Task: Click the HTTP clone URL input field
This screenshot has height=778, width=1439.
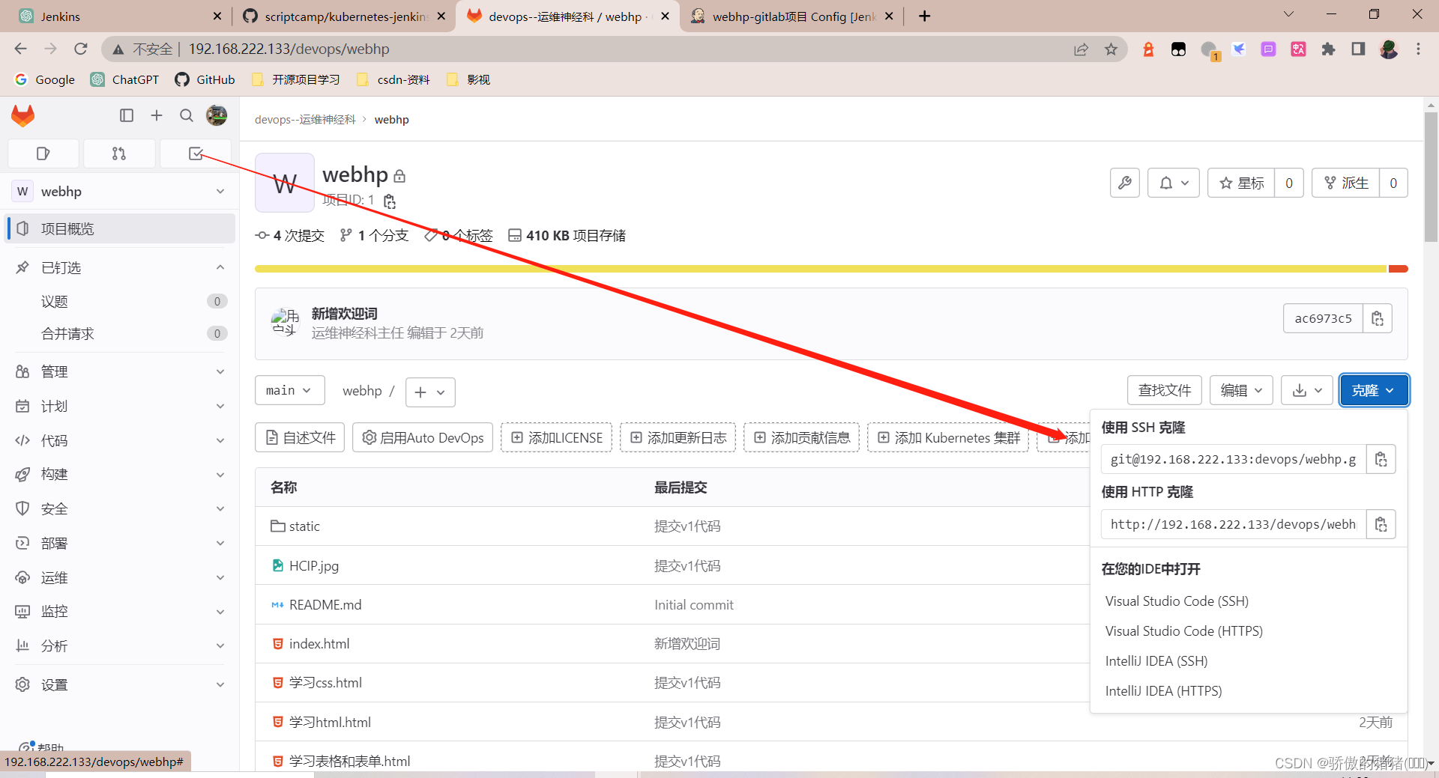Action: (x=1229, y=524)
